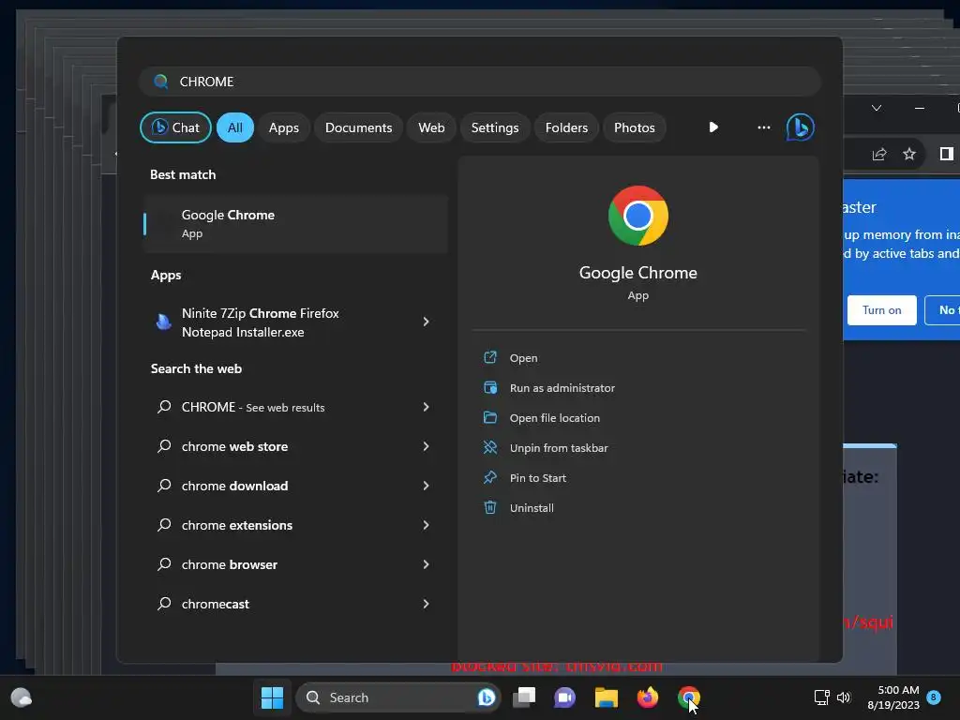Viewport: 960px width, 720px height.
Task: Switch to the Chat filter tab
Action: tap(175, 127)
